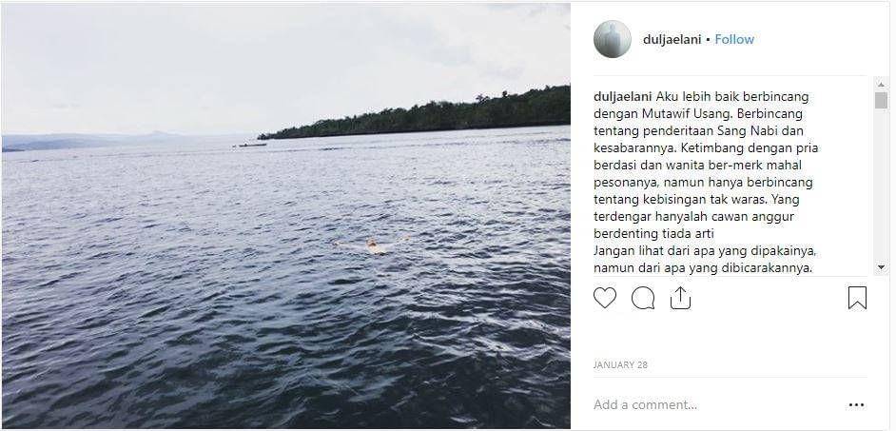This screenshot has height=431, width=896.
Task: Click the swimmer in the water photo
Action: pos(373,246)
